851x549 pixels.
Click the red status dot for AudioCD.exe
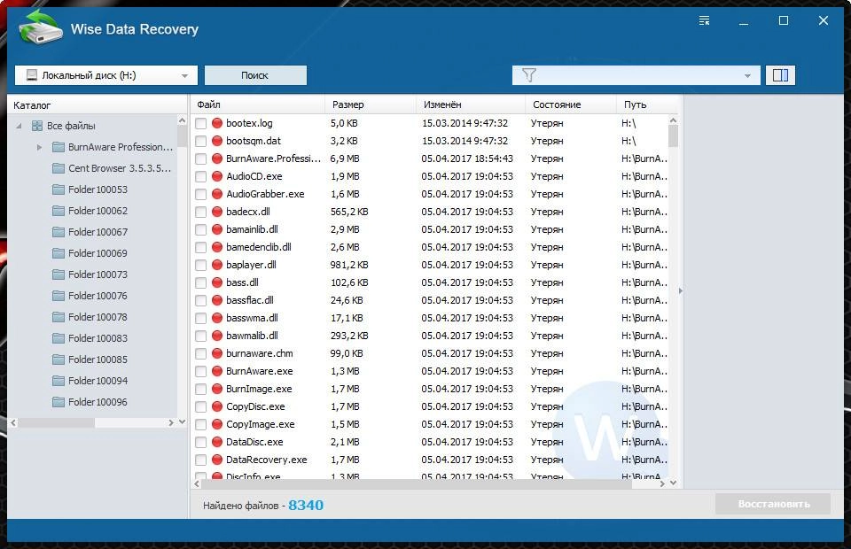217,176
